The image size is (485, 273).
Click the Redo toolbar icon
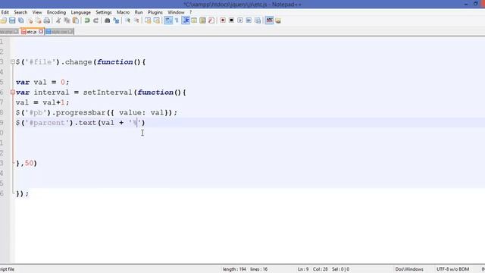point(96,20)
